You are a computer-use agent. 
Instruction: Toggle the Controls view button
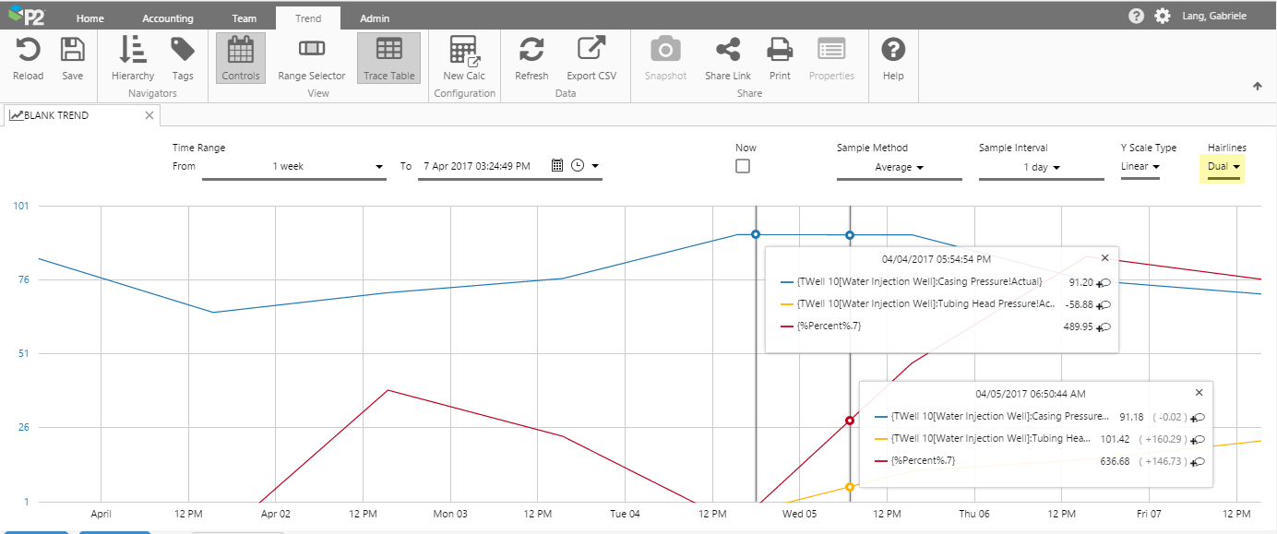pos(240,58)
